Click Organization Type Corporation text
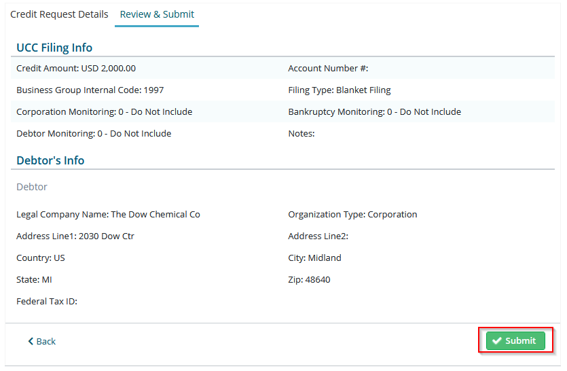The image size is (567, 371). click(352, 214)
